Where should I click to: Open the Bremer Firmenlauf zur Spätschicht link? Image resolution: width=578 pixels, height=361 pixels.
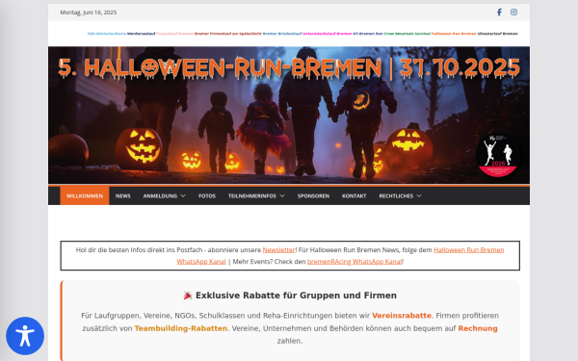coord(227,34)
